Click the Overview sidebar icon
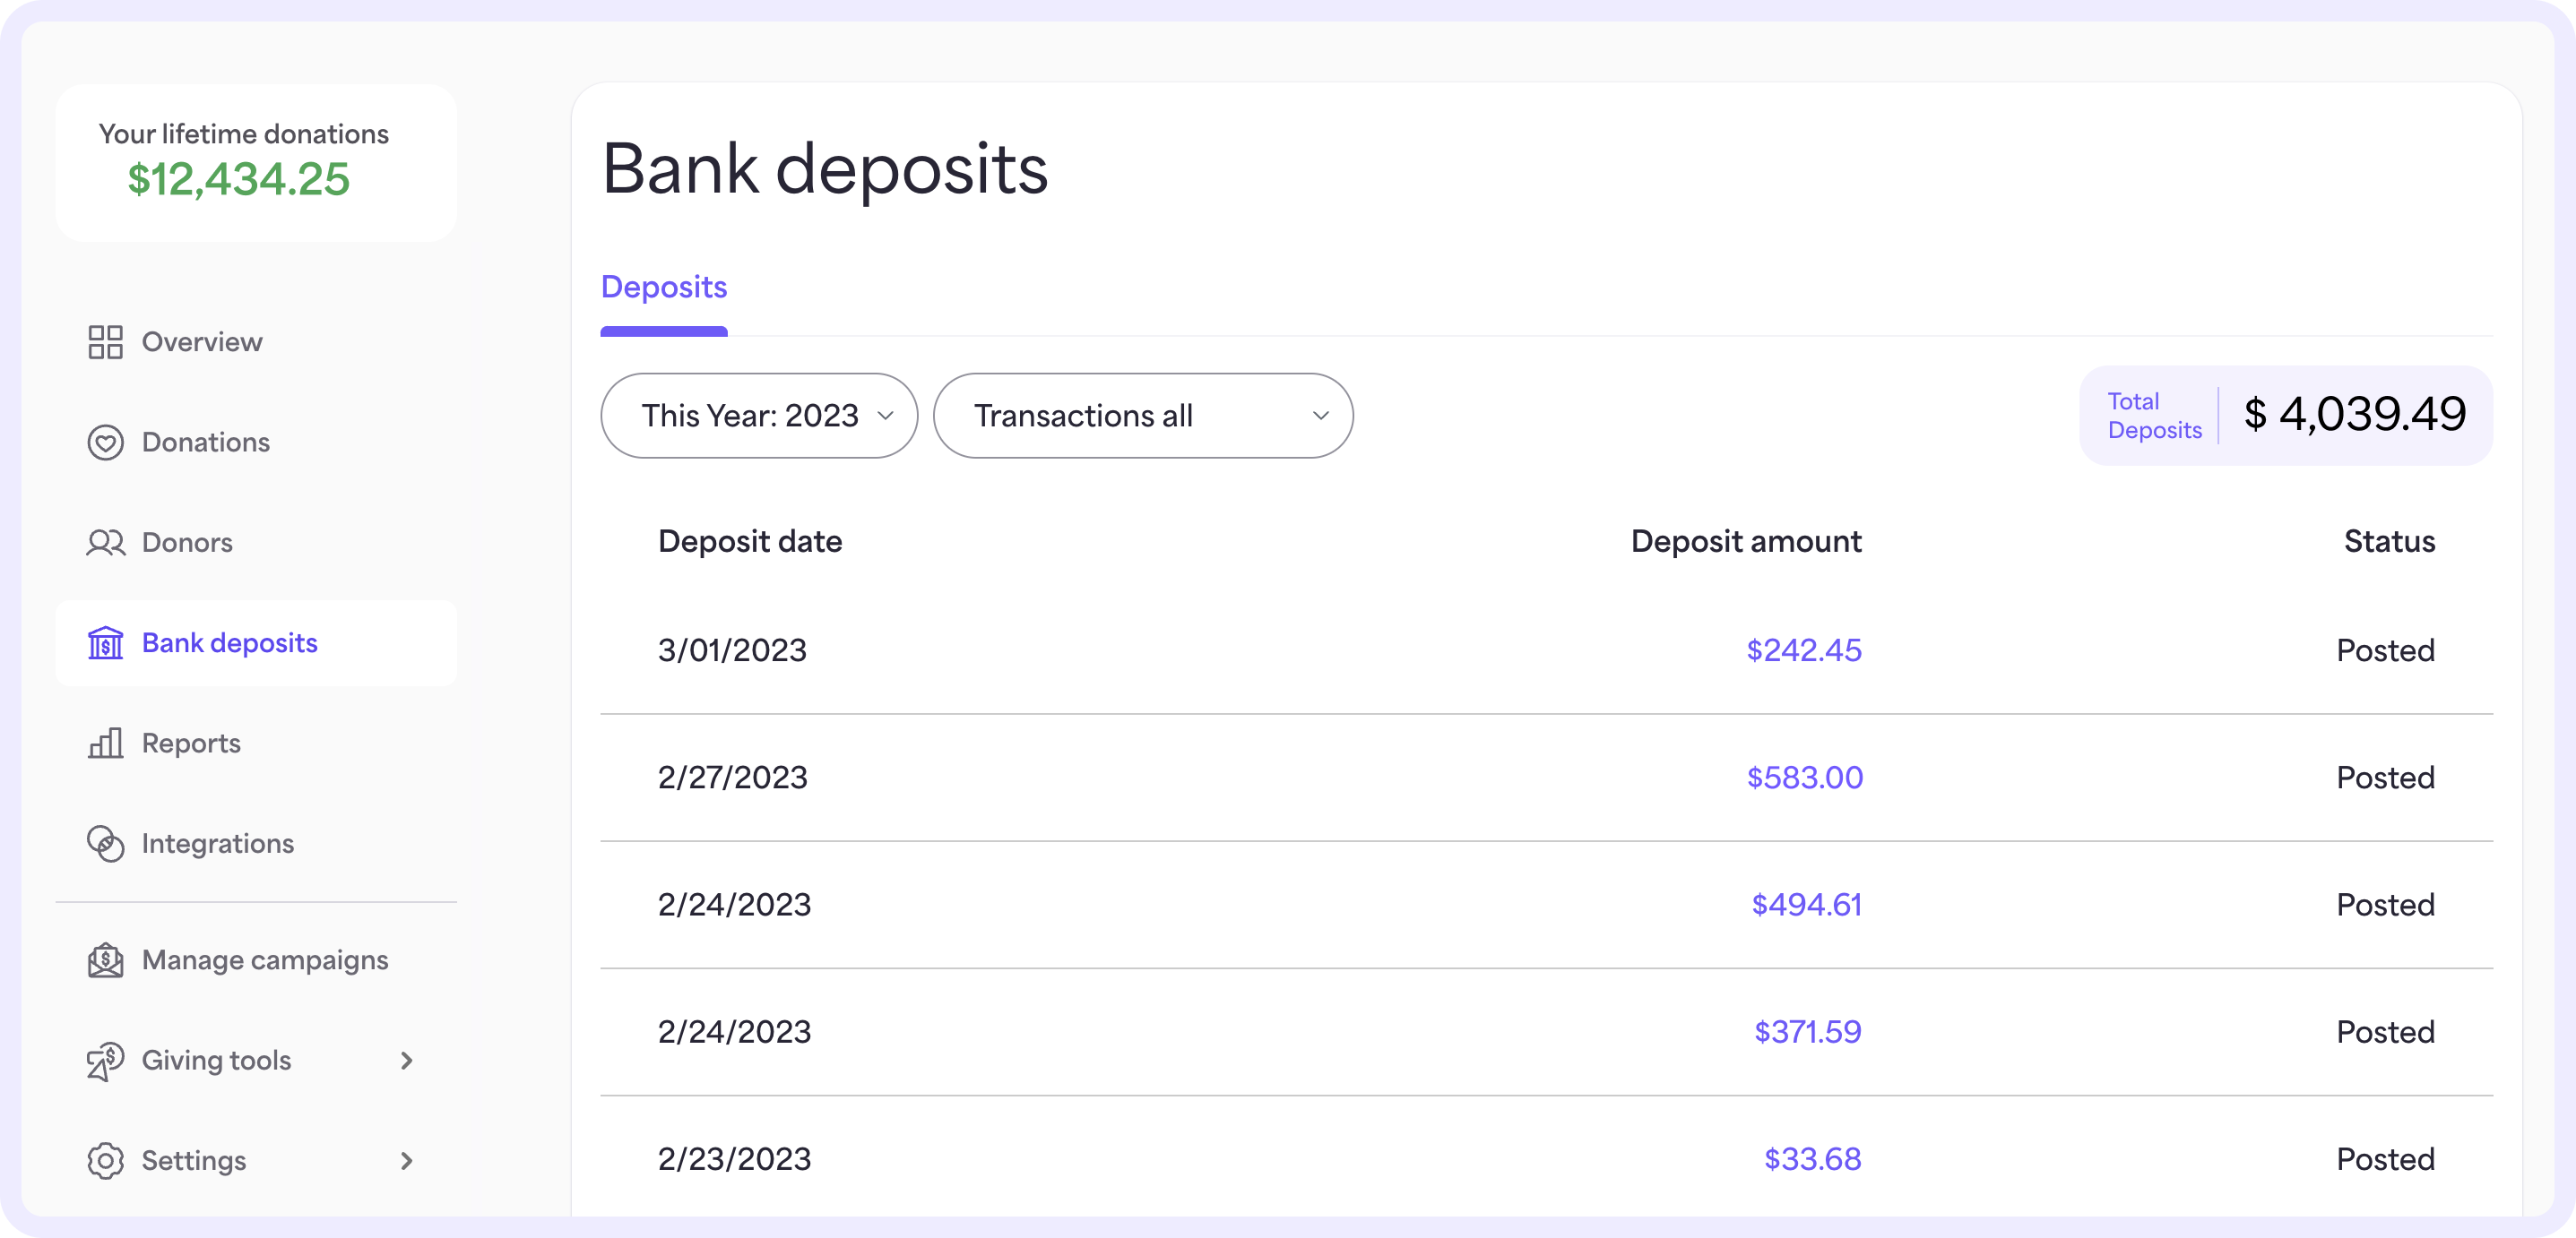 [105, 340]
